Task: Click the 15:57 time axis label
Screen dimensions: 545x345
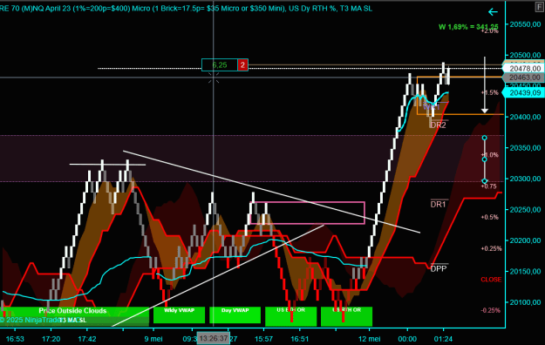Action: coord(263,339)
